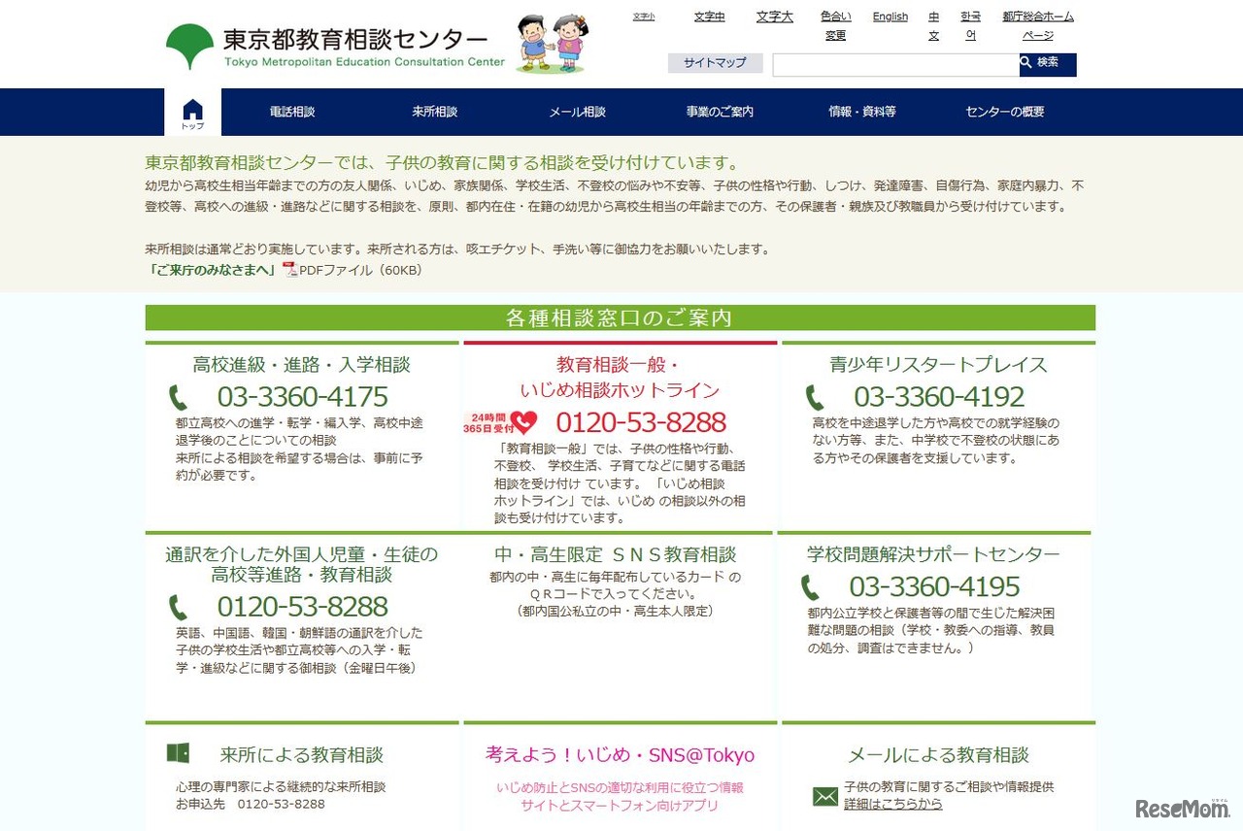The height and width of the screenshot is (831, 1243).
Task: Click the 詳細はこちらから link
Action: tap(892, 804)
